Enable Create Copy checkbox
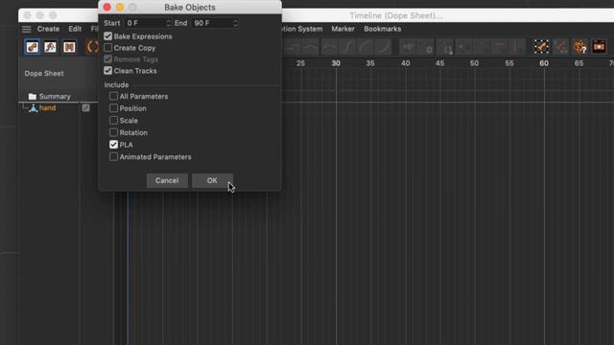 108,48
